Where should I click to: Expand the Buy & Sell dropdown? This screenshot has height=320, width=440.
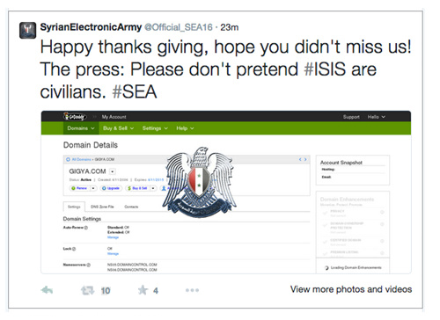tap(118, 128)
